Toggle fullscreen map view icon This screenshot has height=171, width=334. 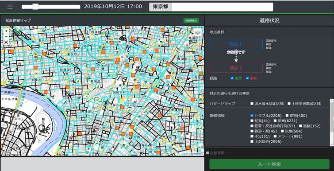pyautogui.click(x=6, y=42)
